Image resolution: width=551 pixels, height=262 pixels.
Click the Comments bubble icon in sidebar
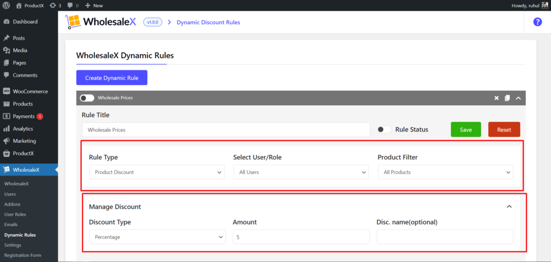(6, 75)
